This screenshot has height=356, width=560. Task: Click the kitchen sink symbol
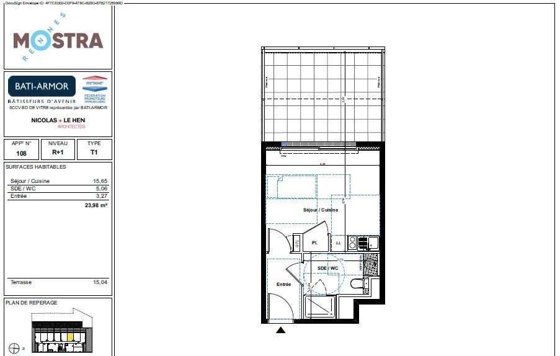coord(373,243)
